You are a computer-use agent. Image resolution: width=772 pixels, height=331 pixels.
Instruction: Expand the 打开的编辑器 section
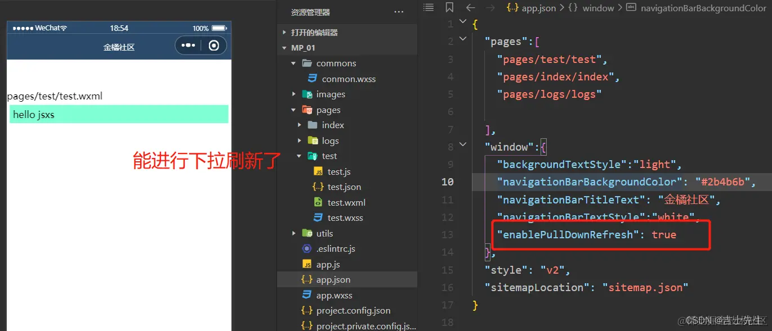pyautogui.click(x=284, y=33)
